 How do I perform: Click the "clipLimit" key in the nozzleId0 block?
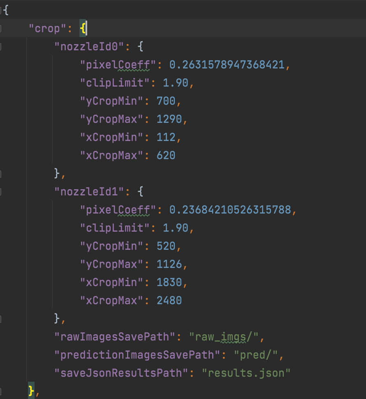click(115, 83)
